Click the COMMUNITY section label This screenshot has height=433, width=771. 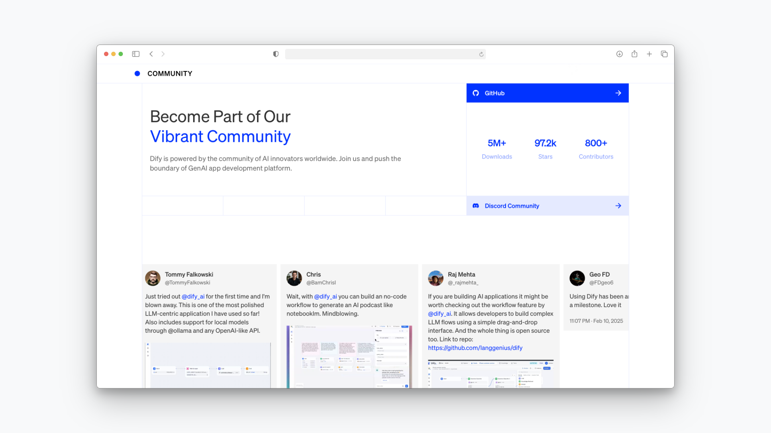tap(170, 74)
